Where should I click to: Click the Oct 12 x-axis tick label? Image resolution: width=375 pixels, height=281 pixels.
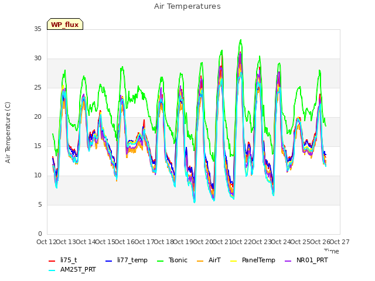point(47,242)
